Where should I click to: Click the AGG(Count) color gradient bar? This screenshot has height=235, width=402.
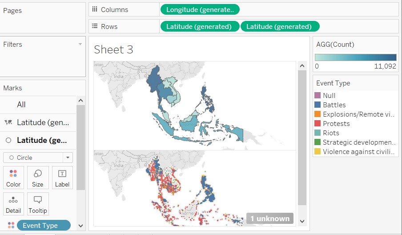point(355,57)
